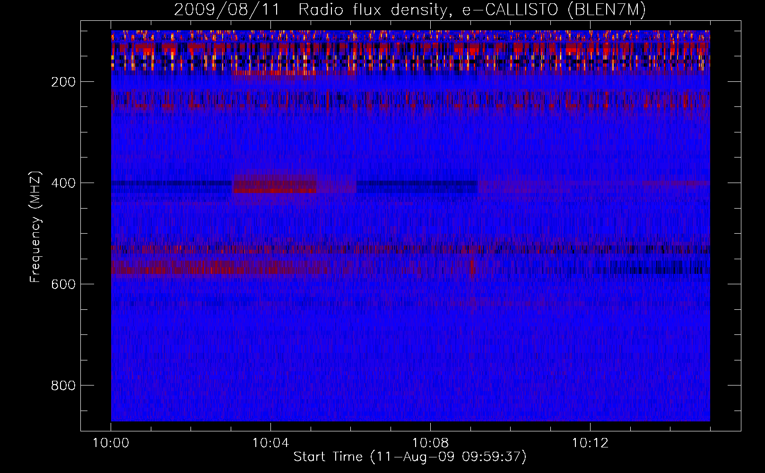Click the Start Time axis label
765x473 pixels.
click(410, 457)
